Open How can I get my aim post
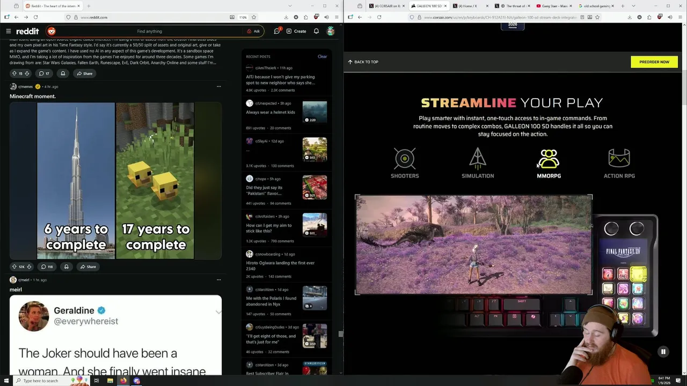 pyautogui.click(x=270, y=228)
